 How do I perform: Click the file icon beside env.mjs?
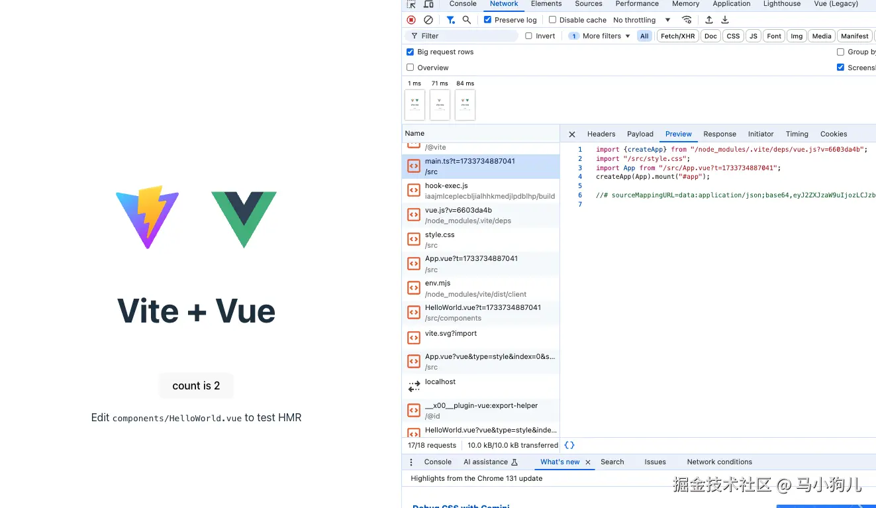414,288
